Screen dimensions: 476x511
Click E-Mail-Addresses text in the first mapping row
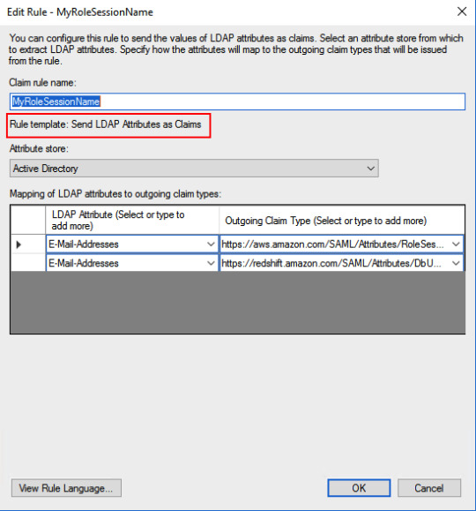[x=84, y=244]
